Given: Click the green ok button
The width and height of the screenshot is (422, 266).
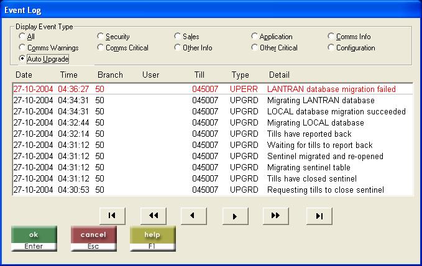Looking at the screenshot, I should click(34, 238).
